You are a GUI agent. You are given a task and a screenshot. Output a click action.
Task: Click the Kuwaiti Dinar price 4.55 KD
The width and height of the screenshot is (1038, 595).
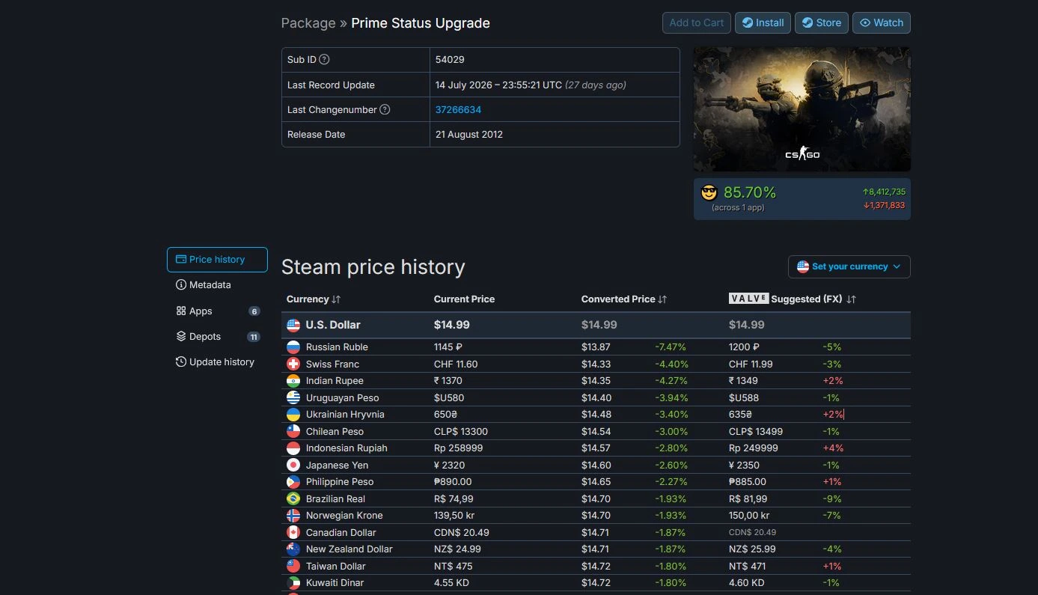tap(451, 583)
